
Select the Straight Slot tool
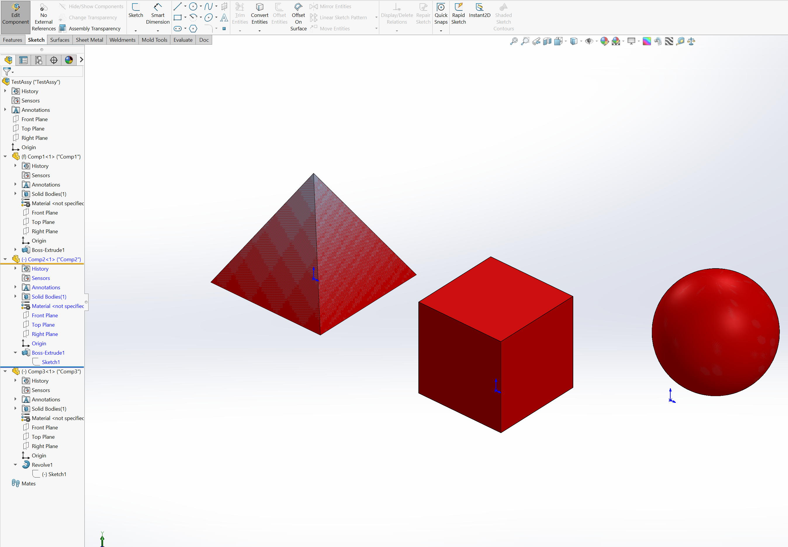tap(178, 28)
